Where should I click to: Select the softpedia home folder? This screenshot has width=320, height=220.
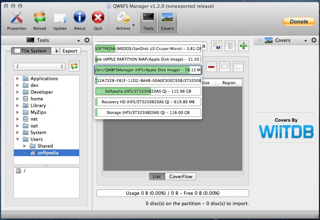click(47, 153)
